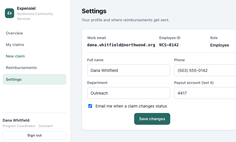236x142 pixels.
Task: Click the Payout account last 4 field
Action: (x=205, y=93)
